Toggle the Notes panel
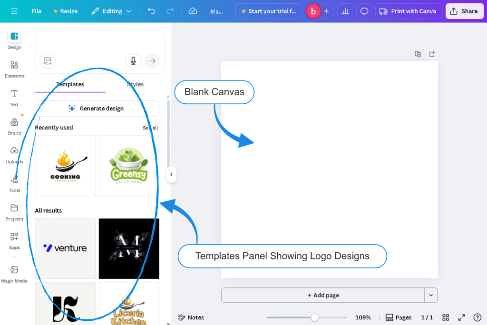Image resolution: width=487 pixels, height=325 pixels. tap(191, 317)
